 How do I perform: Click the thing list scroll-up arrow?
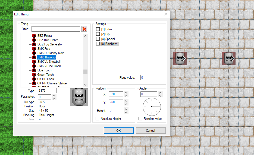pyautogui.click(x=85, y=36)
